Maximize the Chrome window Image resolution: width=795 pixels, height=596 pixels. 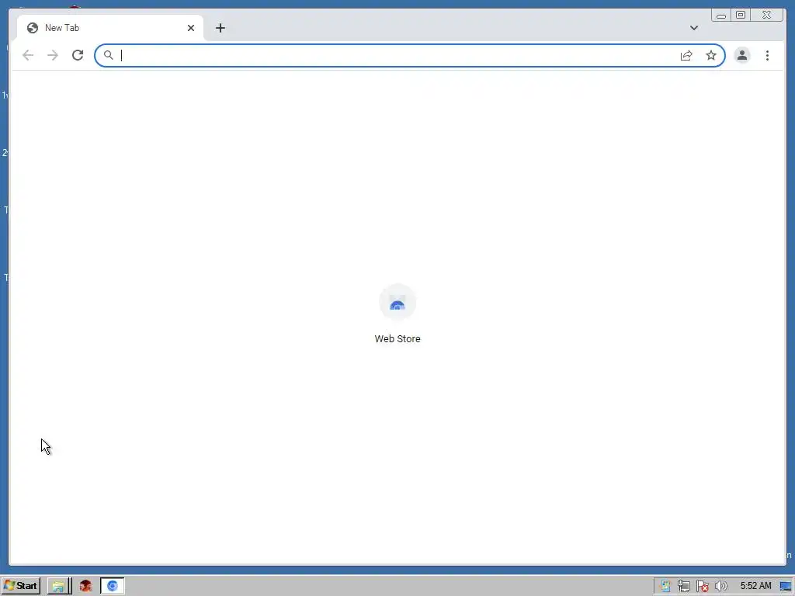coord(740,16)
